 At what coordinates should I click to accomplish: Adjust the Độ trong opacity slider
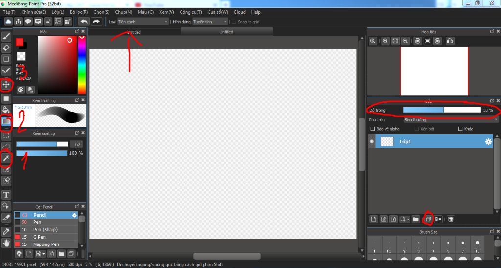pyautogui.click(x=442, y=110)
